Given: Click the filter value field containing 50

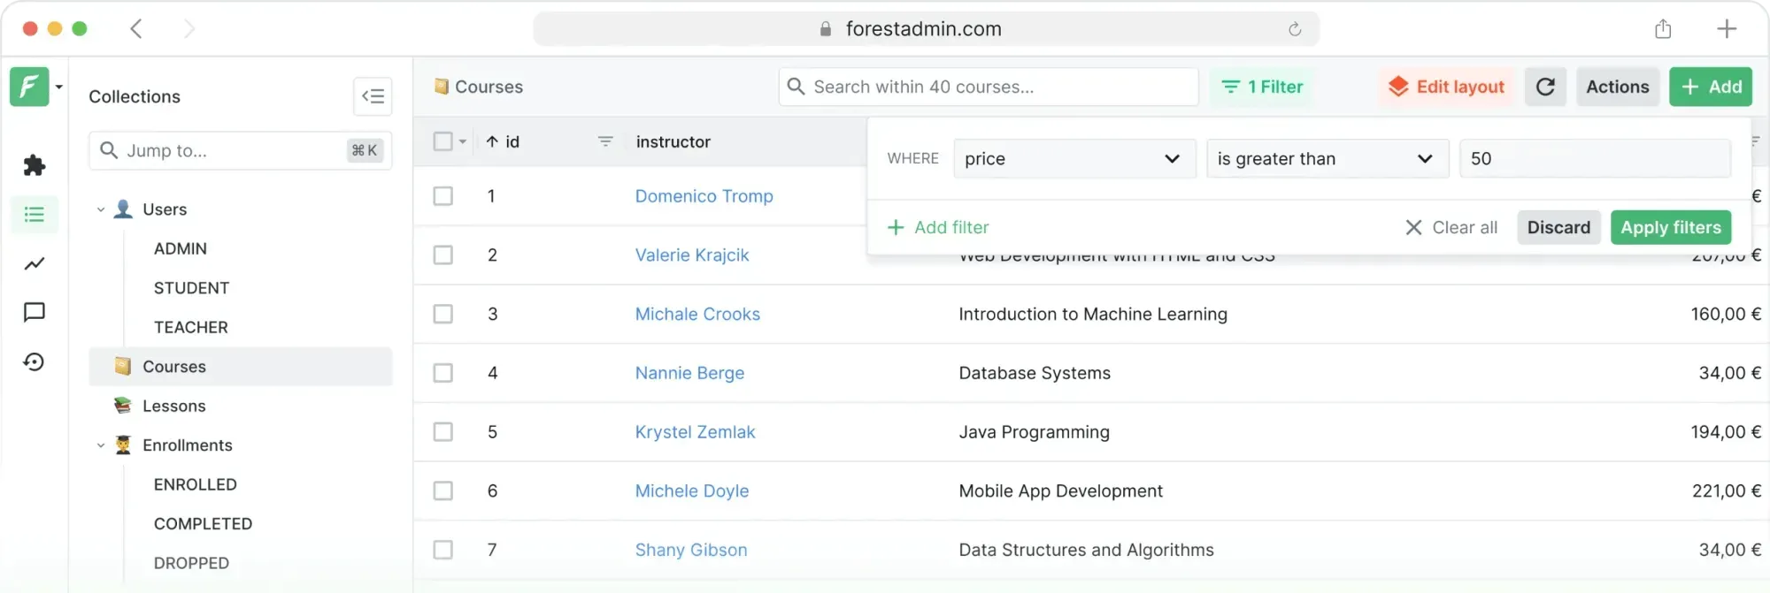Looking at the screenshot, I should 1595,158.
